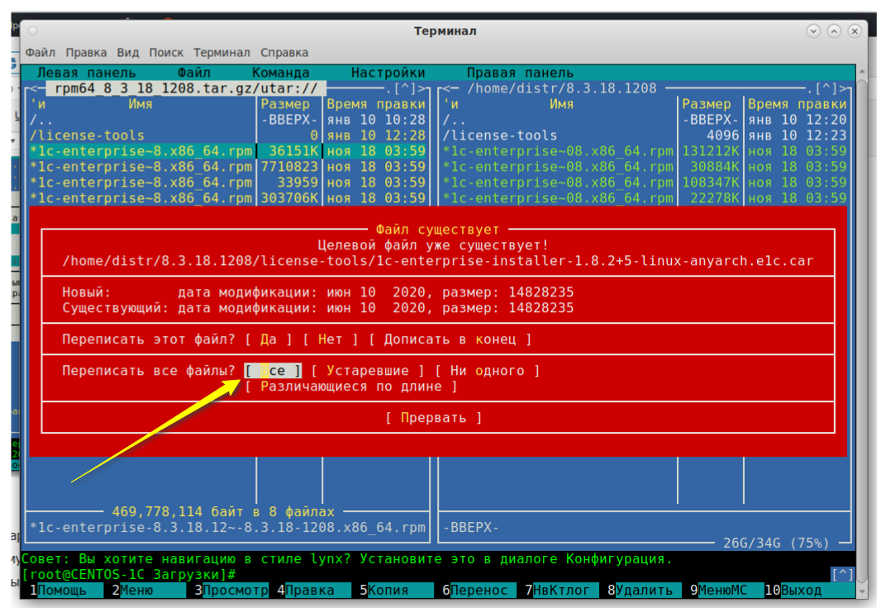
Task: Click right panel history [^] indicator
Action: pos(826,88)
